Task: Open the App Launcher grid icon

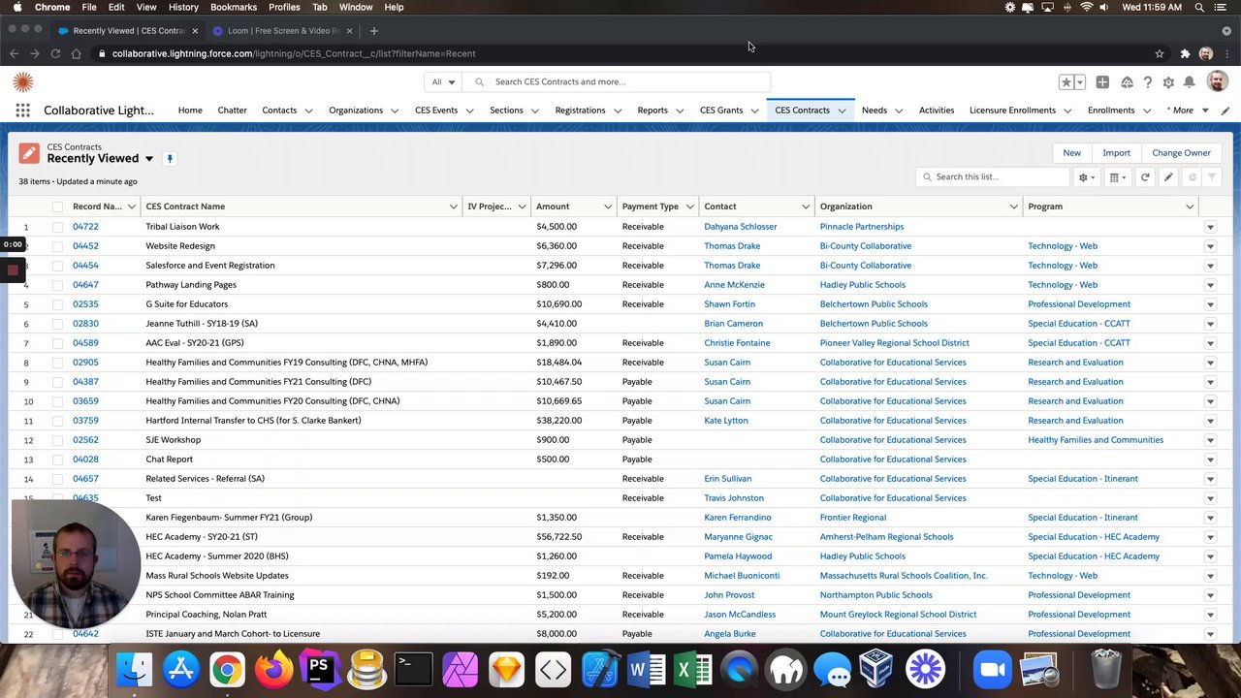Action: [x=22, y=111]
